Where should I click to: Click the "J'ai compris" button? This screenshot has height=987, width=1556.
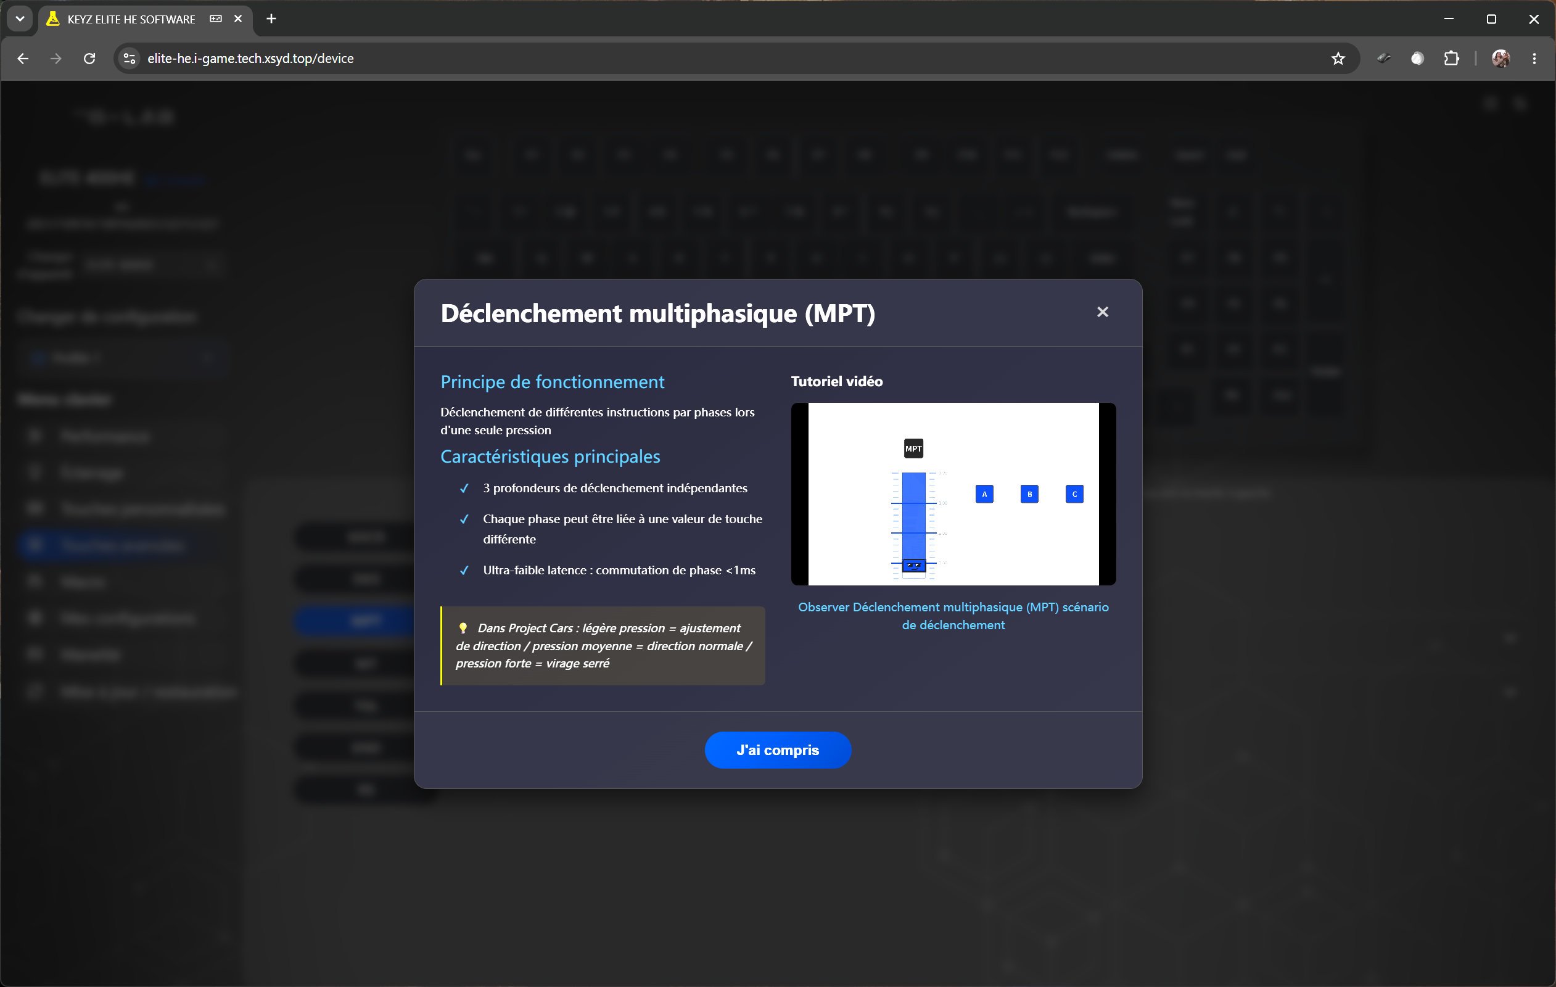tap(777, 750)
